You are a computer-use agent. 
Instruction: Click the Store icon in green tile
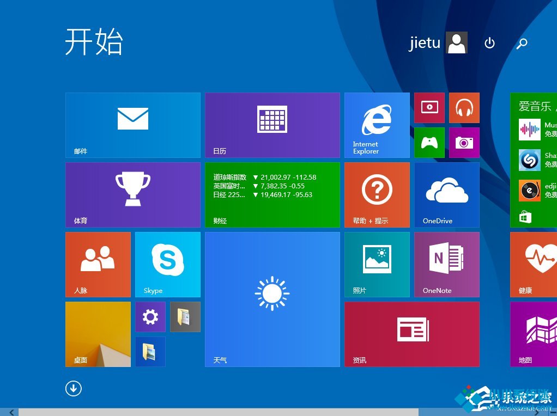point(525,217)
